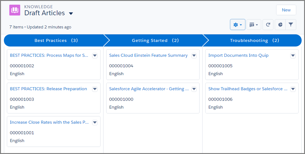Viewport: 305px width, 154px height.
Task: Open the filters panel
Action: (x=291, y=25)
